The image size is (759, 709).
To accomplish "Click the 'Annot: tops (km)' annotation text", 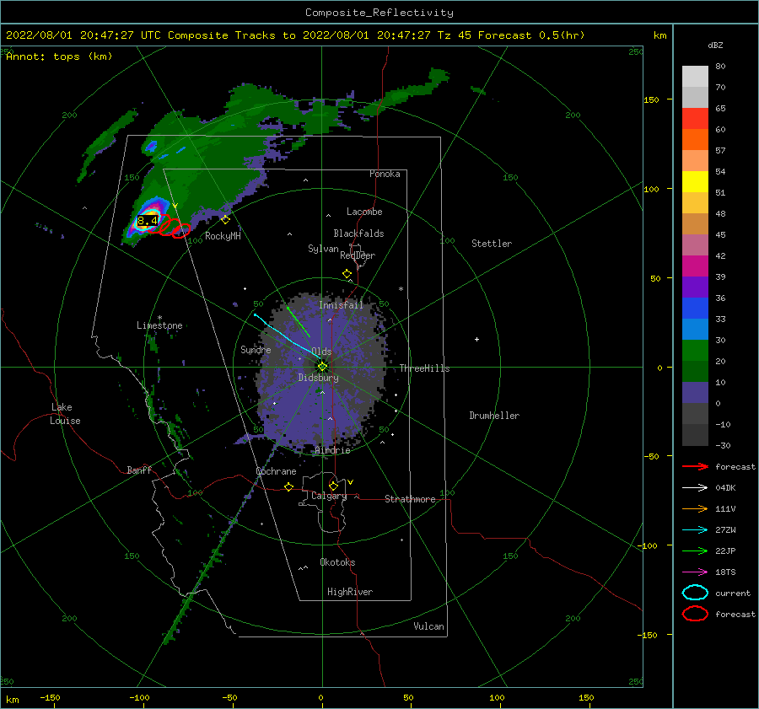I will [59, 56].
